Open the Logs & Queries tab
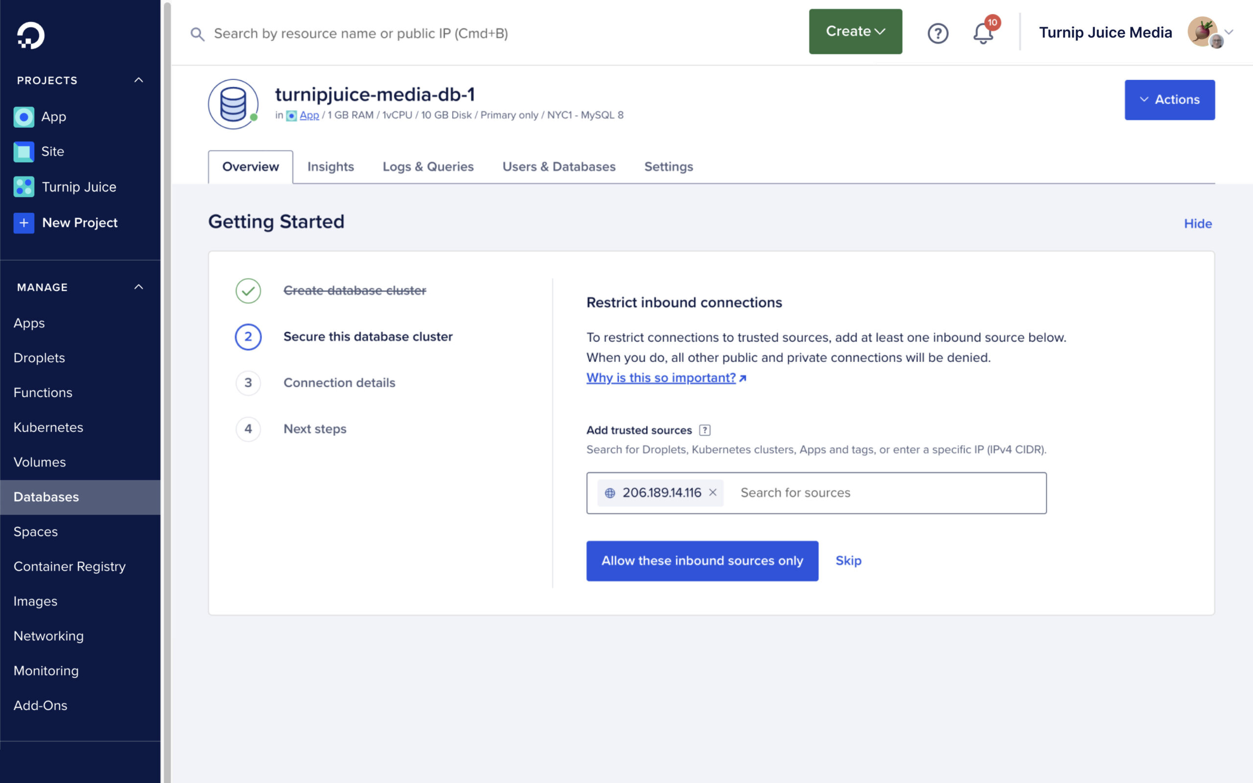 (x=428, y=167)
